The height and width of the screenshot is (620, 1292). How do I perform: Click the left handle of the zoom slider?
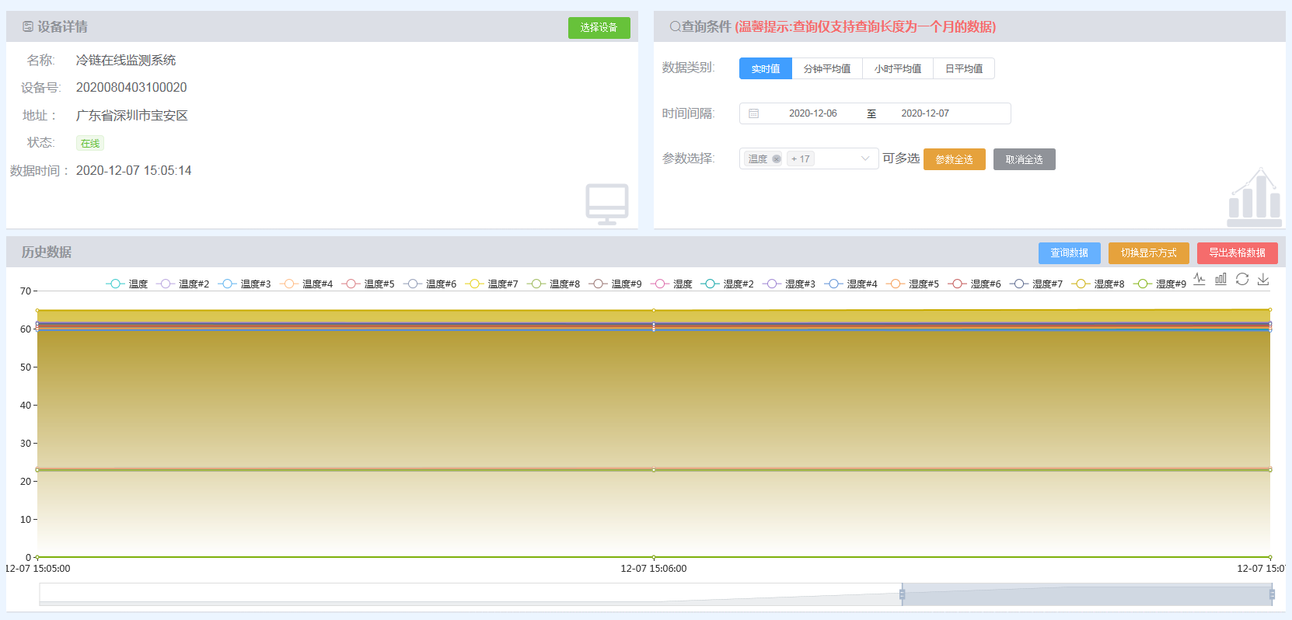click(902, 594)
